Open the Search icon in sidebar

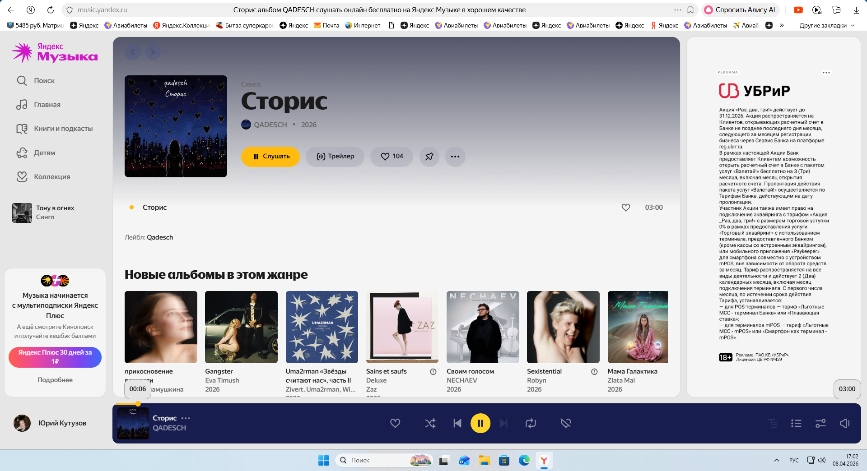click(22, 81)
